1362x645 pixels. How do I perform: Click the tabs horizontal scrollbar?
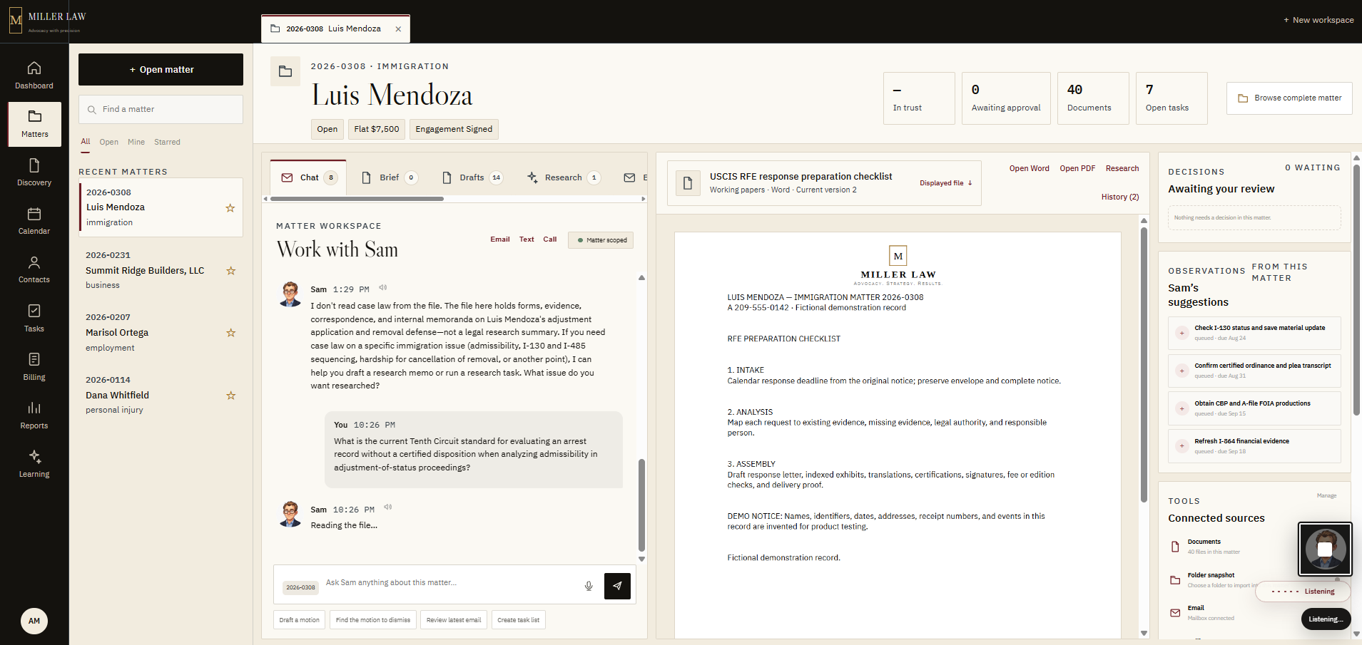point(357,199)
